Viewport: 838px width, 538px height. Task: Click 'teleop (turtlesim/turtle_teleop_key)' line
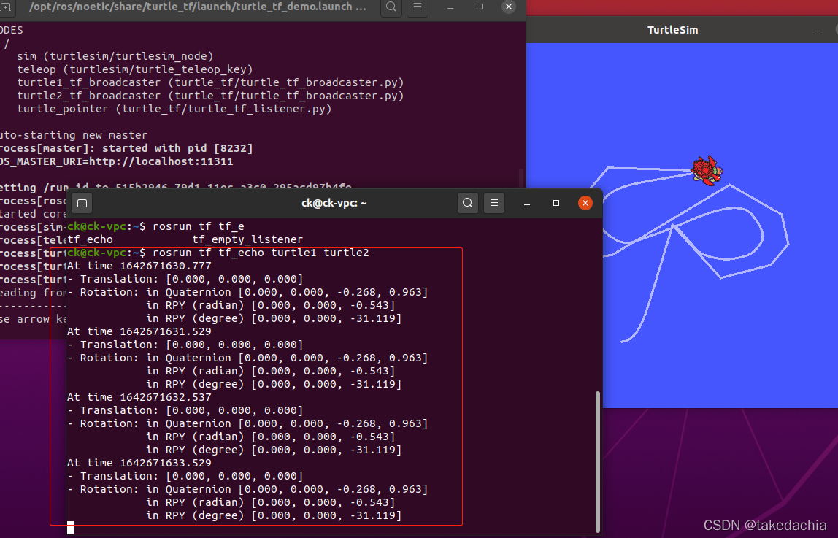point(134,69)
